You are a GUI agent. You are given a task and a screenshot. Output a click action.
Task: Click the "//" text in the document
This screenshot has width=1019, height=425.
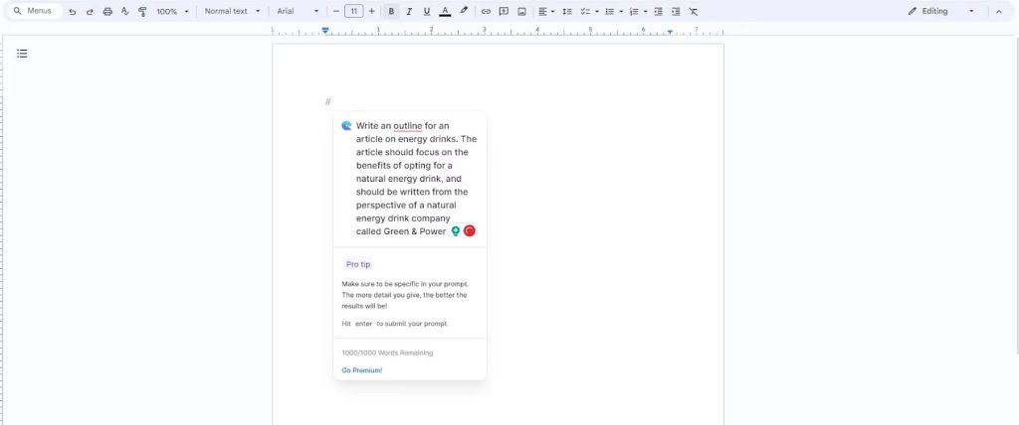[328, 102]
